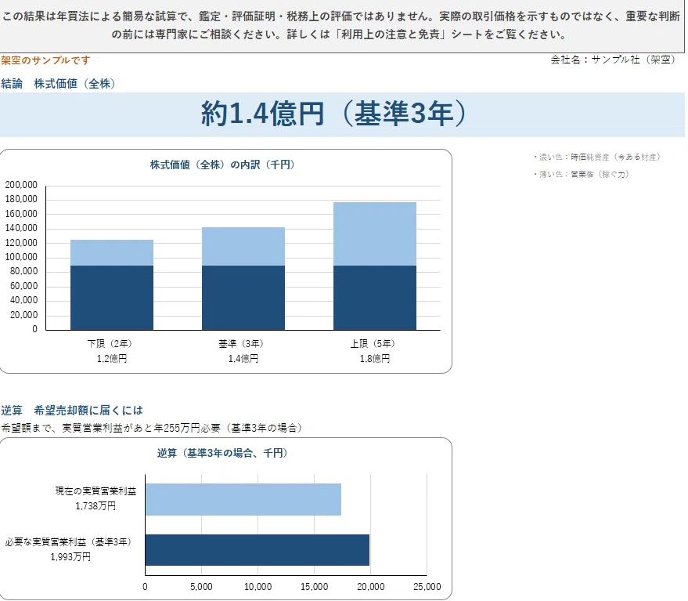Select chart title 株式価値（全株）の内訳（千円）
688x601 pixels.
[222, 165]
